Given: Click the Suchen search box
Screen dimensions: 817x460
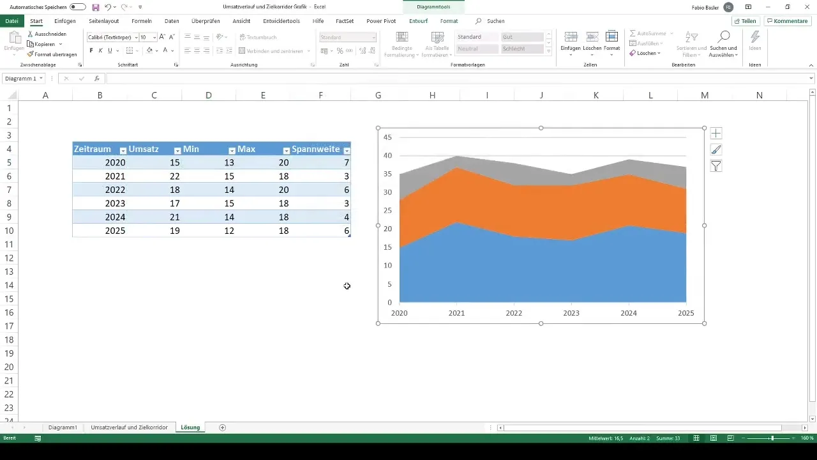Looking at the screenshot, I should tap(491, 21).
